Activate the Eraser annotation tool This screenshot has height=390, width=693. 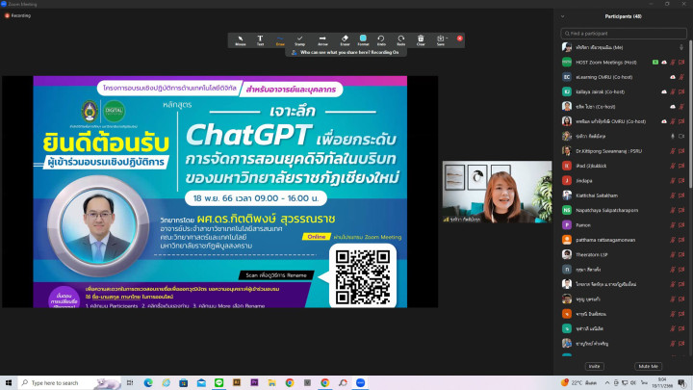pos(346,40)
